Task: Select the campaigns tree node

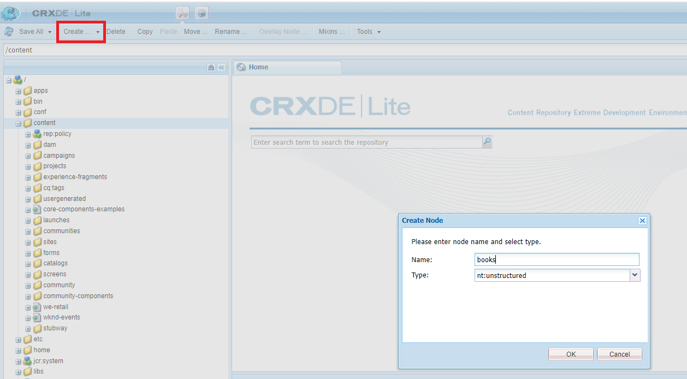Action: [x=59, y=156]
